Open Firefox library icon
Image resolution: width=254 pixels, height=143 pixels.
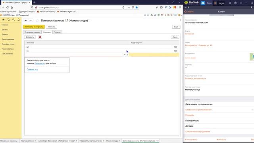coord(157,8)
